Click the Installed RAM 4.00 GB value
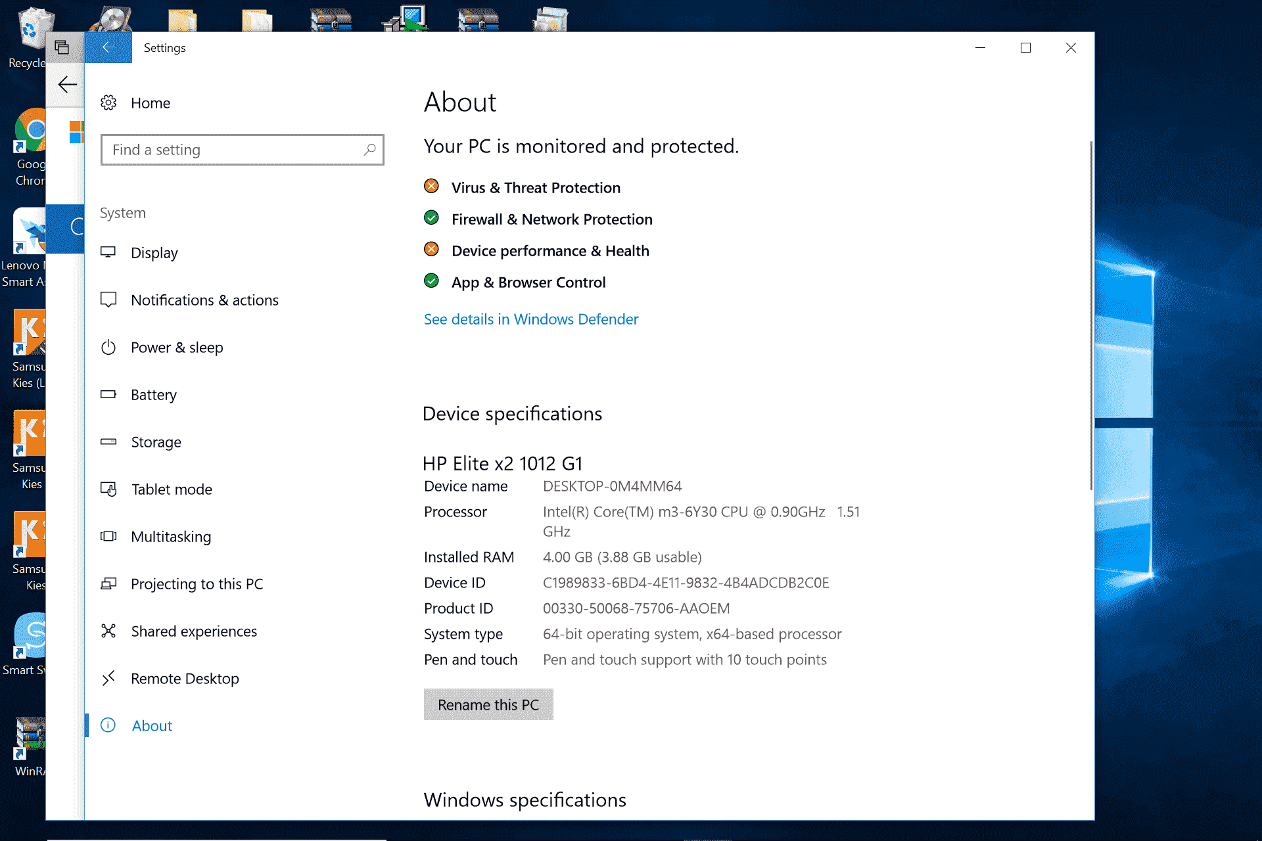The height and width of the screenshot is (841, 1262). tap(622, 557)
